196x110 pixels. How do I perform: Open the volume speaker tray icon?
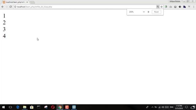163,107
